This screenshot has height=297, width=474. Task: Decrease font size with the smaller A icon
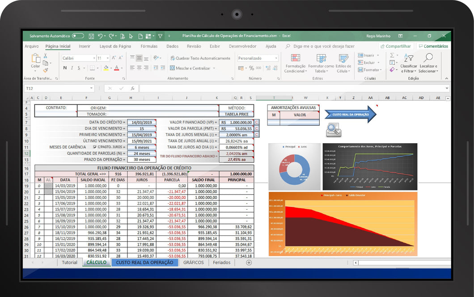coord(121,58)
